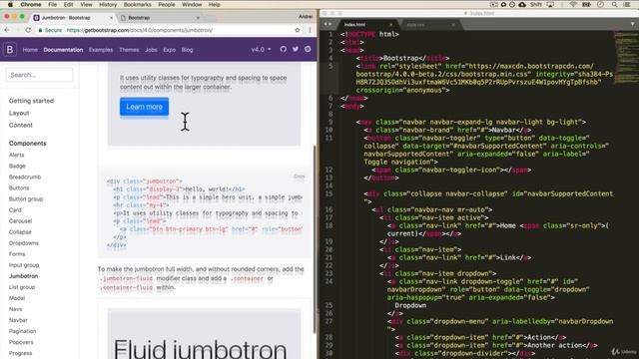639x359 pixels.
Task: Open Button group in the sidebar
Action: tap(26, 198)
